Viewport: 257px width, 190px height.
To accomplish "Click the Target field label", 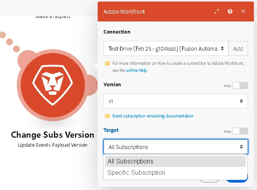I will (111, 130).
